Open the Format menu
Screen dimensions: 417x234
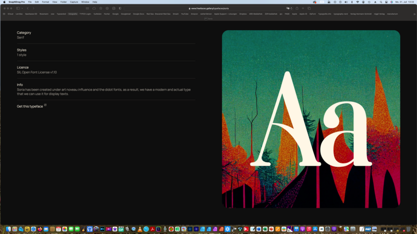pos(45,2)
